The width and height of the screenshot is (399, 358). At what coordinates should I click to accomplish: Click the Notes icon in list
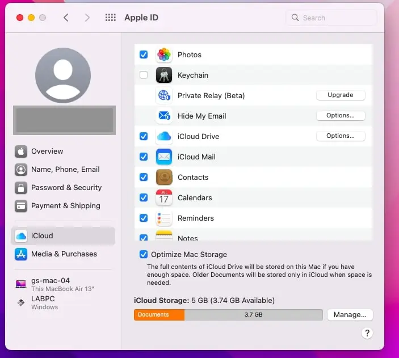[164, 235]
